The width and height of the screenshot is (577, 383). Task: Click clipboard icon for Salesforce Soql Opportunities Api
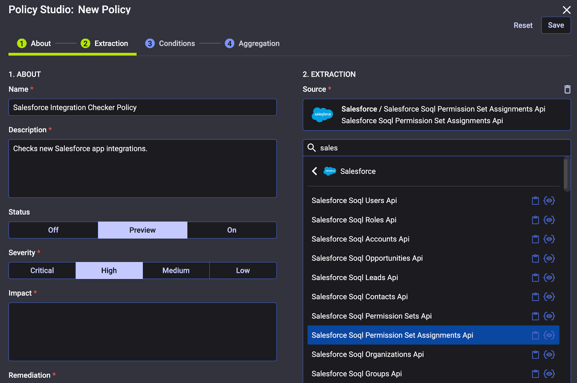[536, 258]
